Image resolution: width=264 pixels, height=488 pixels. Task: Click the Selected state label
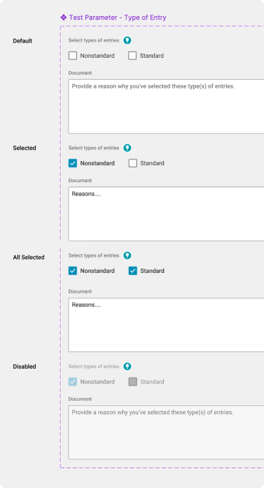24,148
